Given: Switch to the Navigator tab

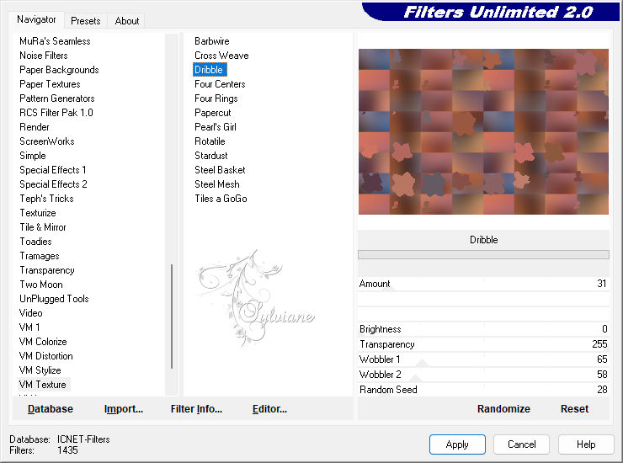Looking at the screenshot, I should click(x=36, y=19).
